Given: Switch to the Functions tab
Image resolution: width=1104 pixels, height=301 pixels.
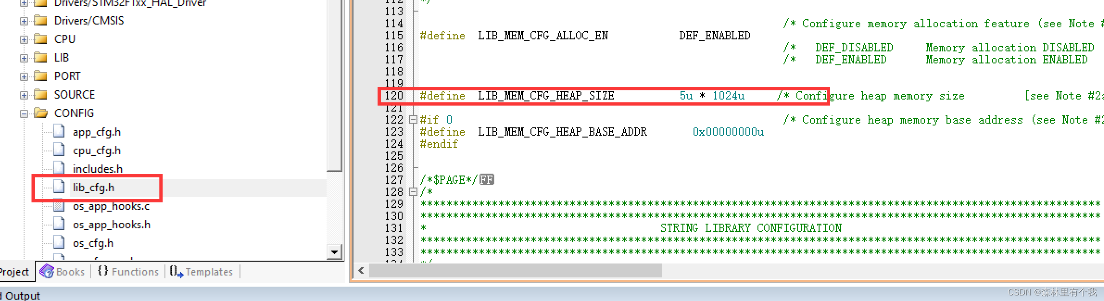Looking at the screenshot, I should (128, 272).
